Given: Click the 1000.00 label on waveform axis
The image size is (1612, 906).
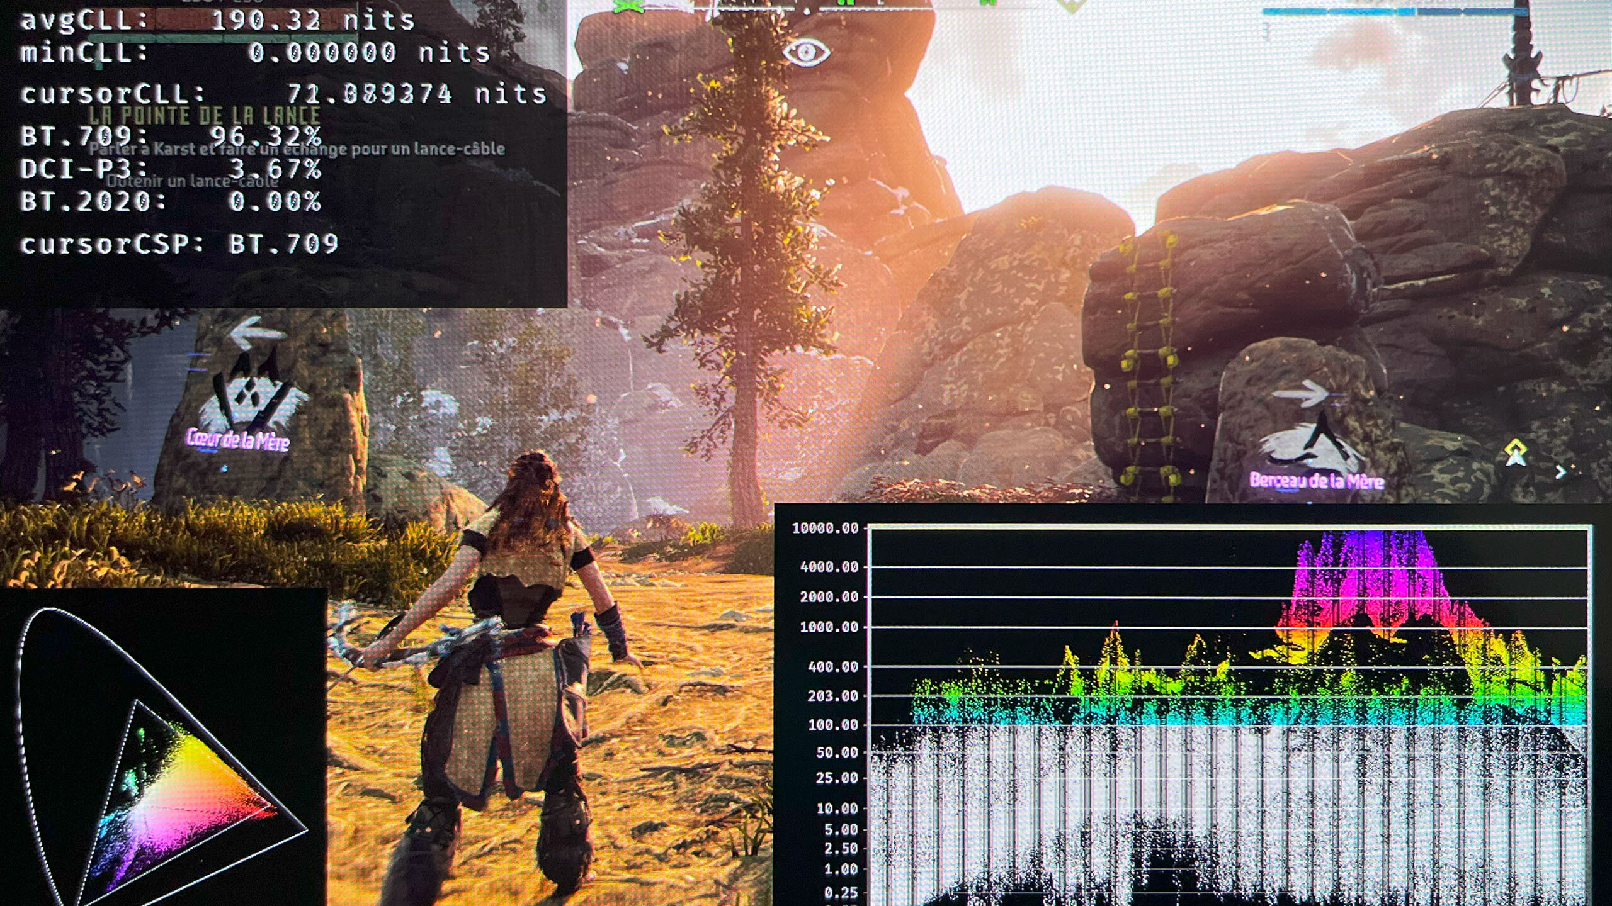Looking at the screenshot, I should coord(829,627).
